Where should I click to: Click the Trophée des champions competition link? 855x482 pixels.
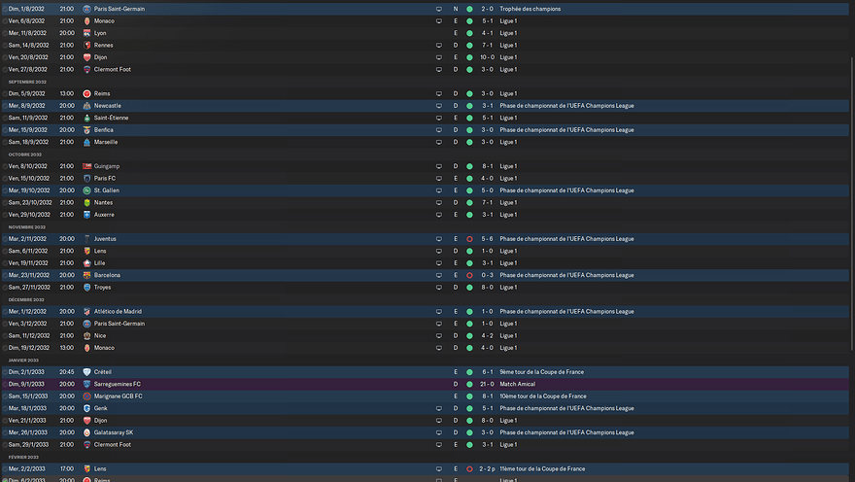[x=530, y=9]
